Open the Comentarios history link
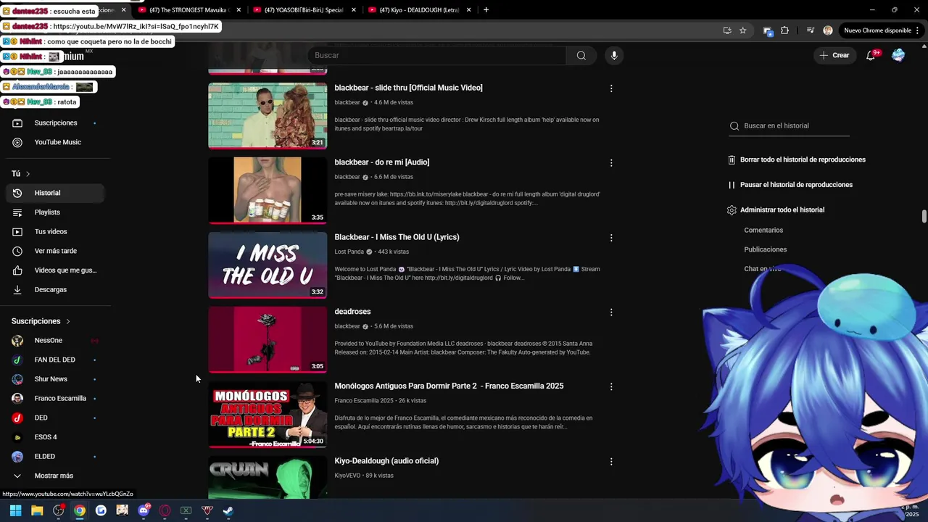 click(x=763, y=231)
